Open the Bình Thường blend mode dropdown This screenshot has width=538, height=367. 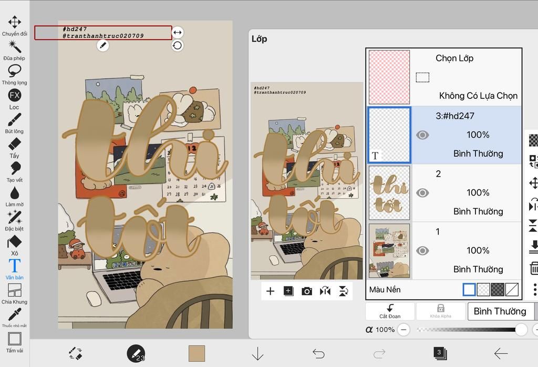coord(501,311)
